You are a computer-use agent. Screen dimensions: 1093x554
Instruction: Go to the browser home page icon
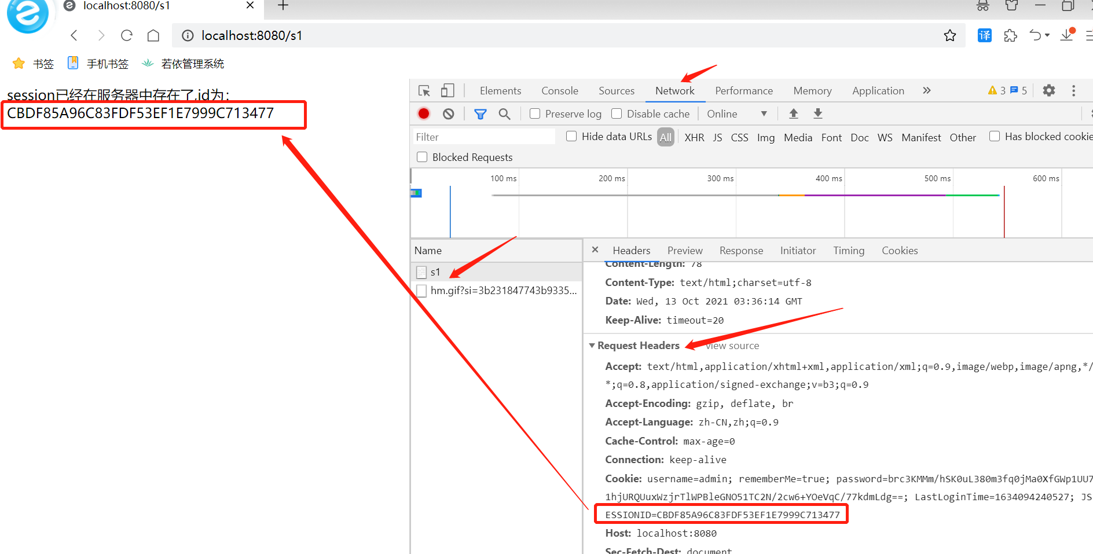pos(153,35)
